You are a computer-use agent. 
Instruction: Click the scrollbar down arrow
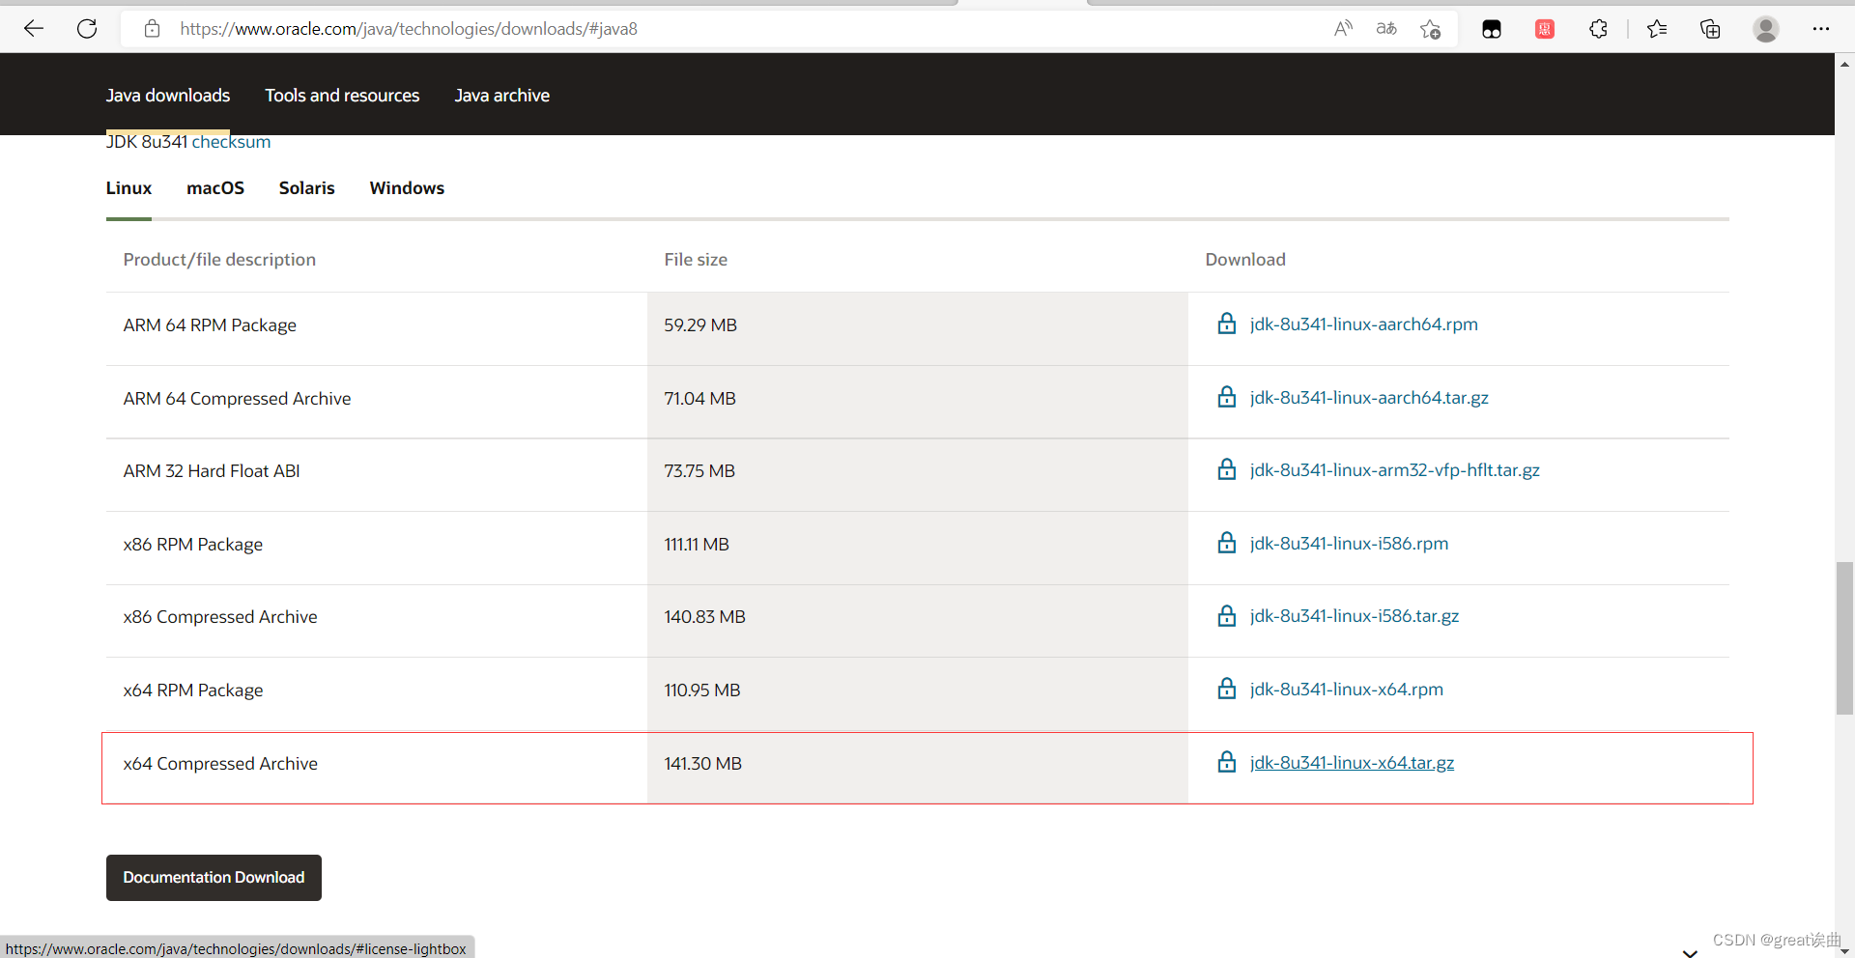click(1844, 950)
